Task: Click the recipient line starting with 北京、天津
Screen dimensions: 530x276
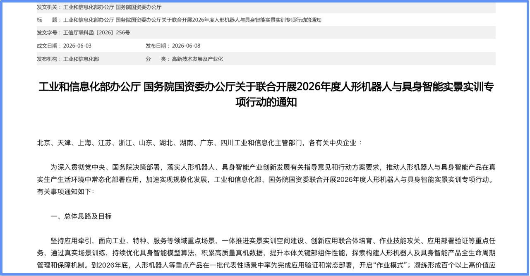Action: [x=200, y=143]
